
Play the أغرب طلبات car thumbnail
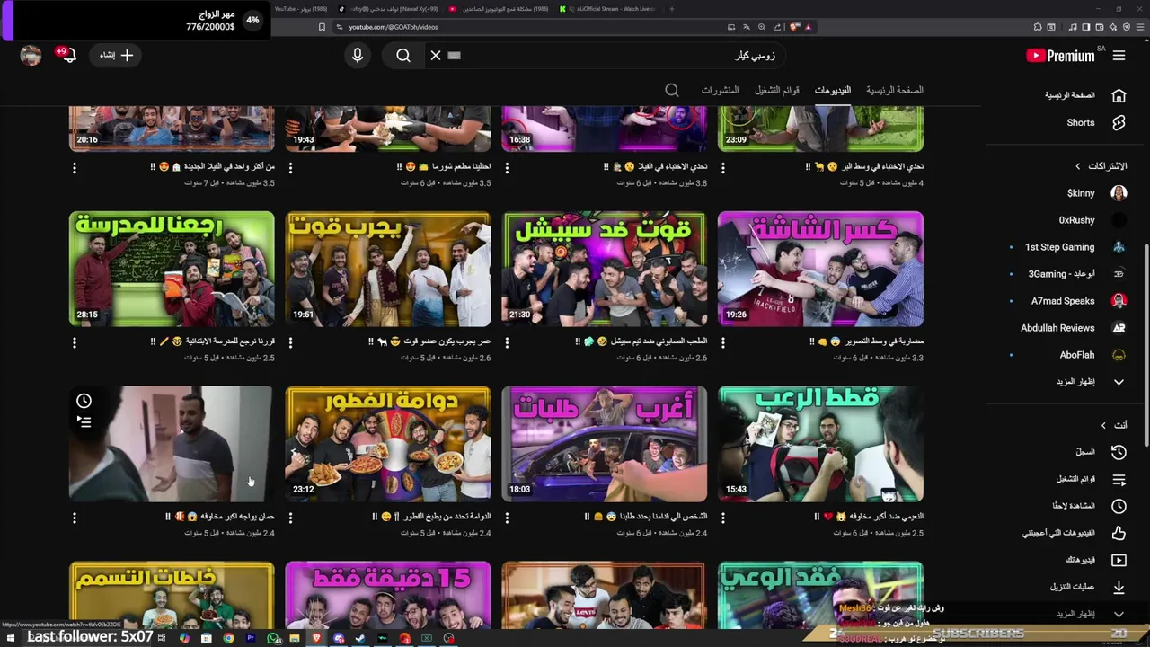click(x=605, y=444)
